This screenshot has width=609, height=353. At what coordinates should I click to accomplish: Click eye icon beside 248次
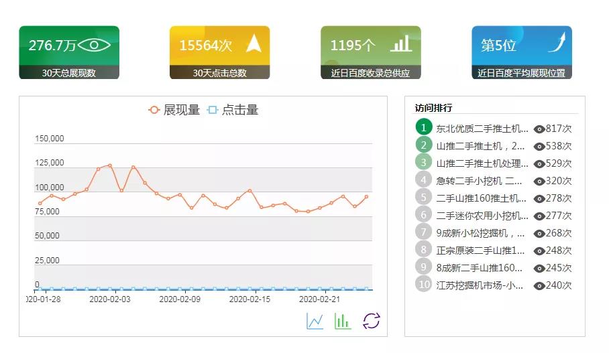(539, 251)
